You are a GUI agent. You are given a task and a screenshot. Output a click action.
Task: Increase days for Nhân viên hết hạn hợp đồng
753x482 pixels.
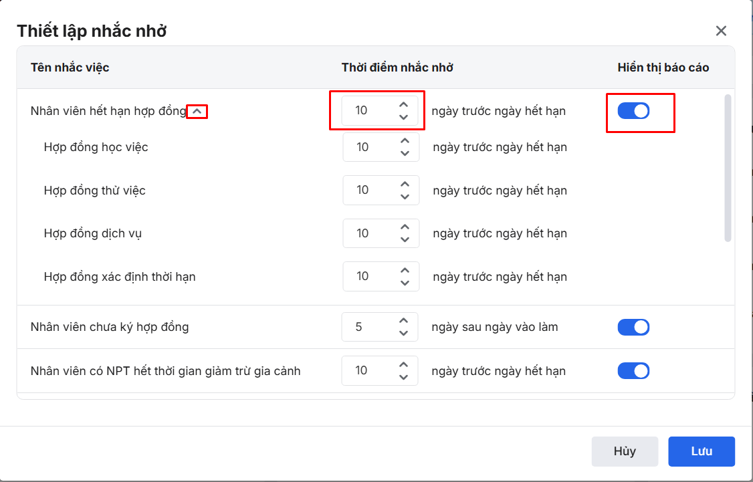tap(403, 105)
